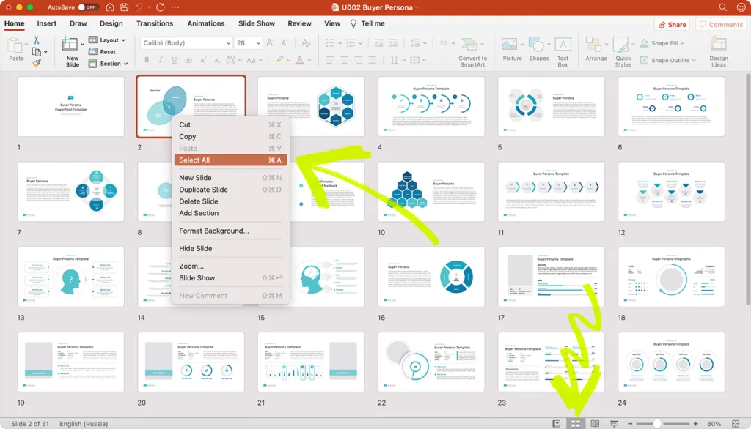Click the Home icon in title bar
This screenshot has width=751, height=429.
(110, 7)
